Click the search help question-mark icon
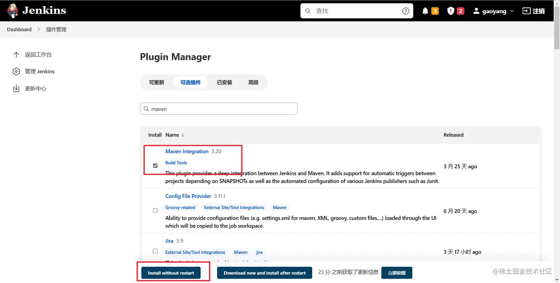Image resolution: width=560 pixels, height=283 pixels. coord(406,11)
